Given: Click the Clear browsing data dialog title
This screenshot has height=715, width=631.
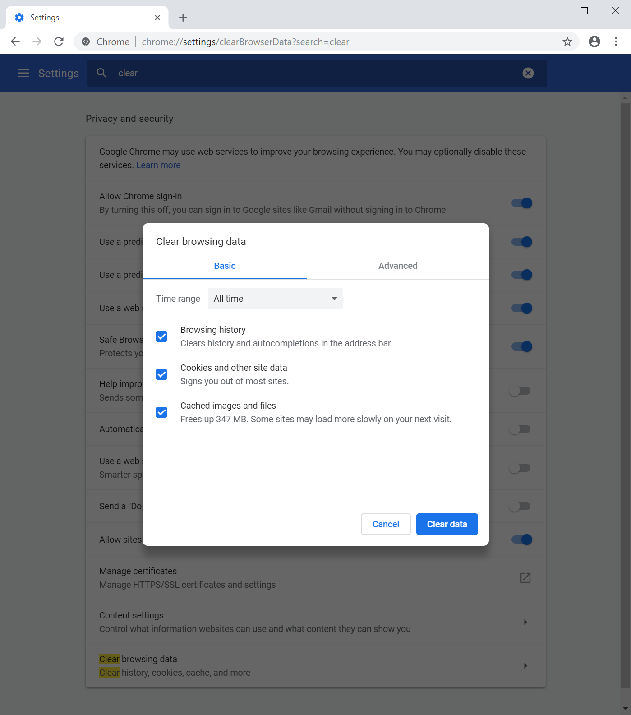Looking at the screenshot, I should (201, 241).
